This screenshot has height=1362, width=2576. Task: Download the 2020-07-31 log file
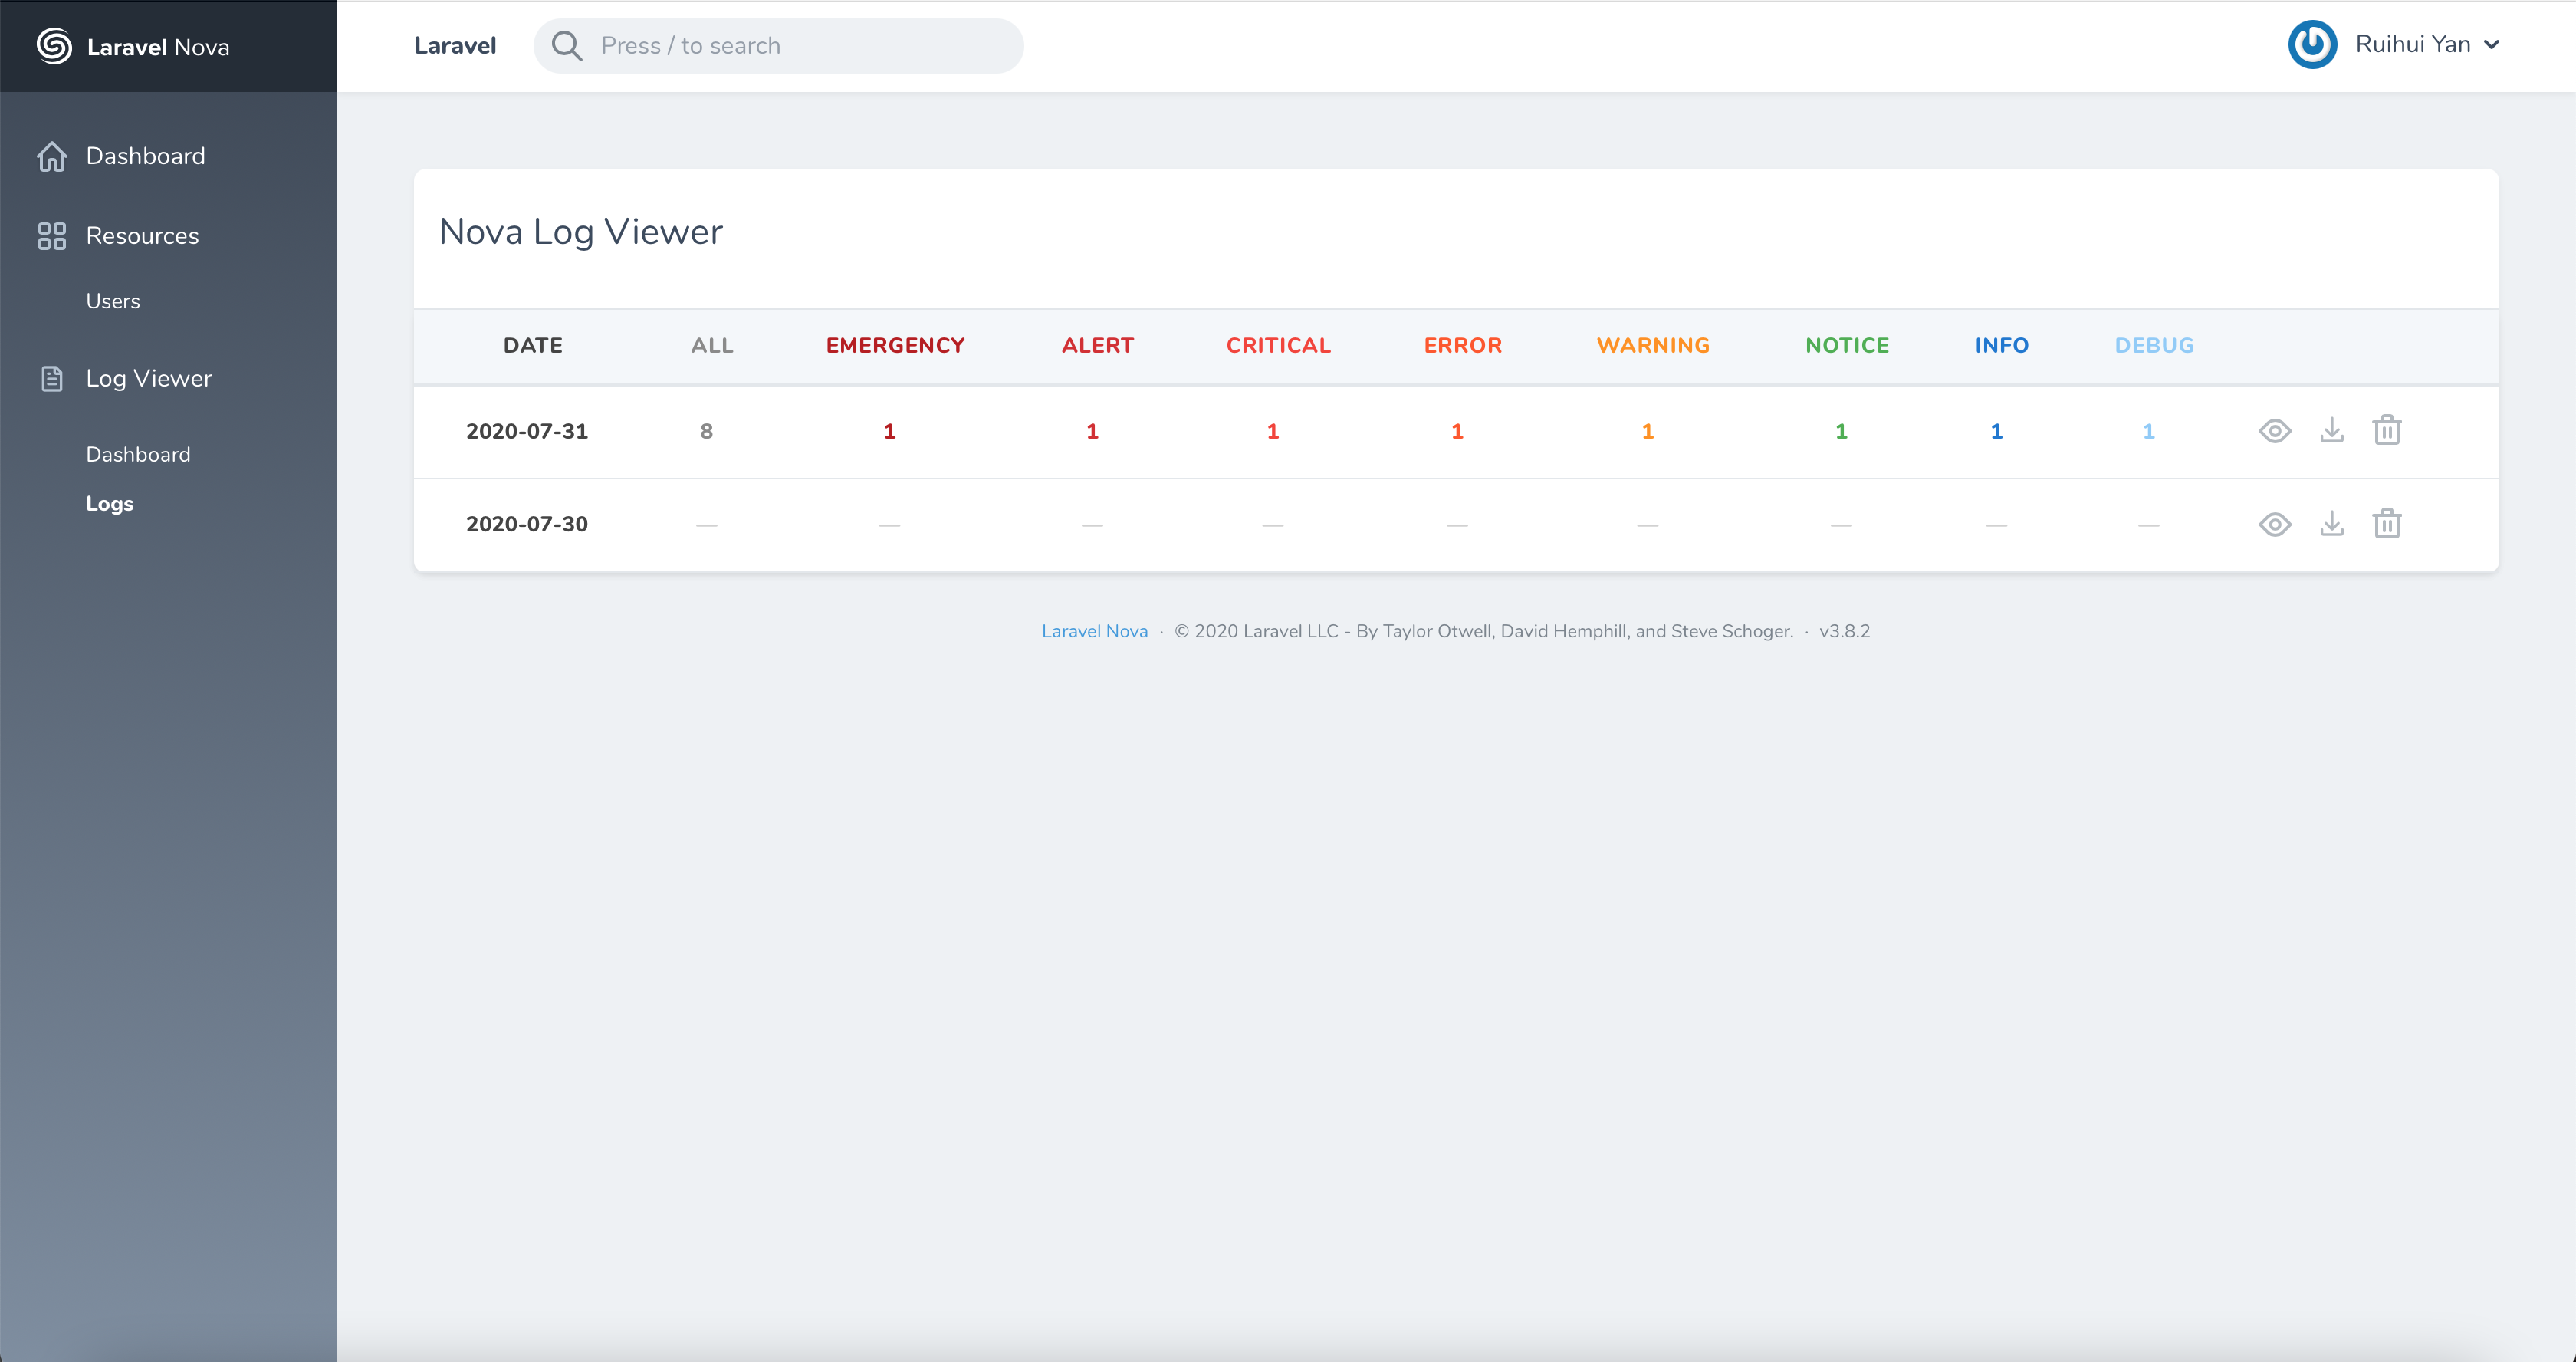coord(2331,431)
